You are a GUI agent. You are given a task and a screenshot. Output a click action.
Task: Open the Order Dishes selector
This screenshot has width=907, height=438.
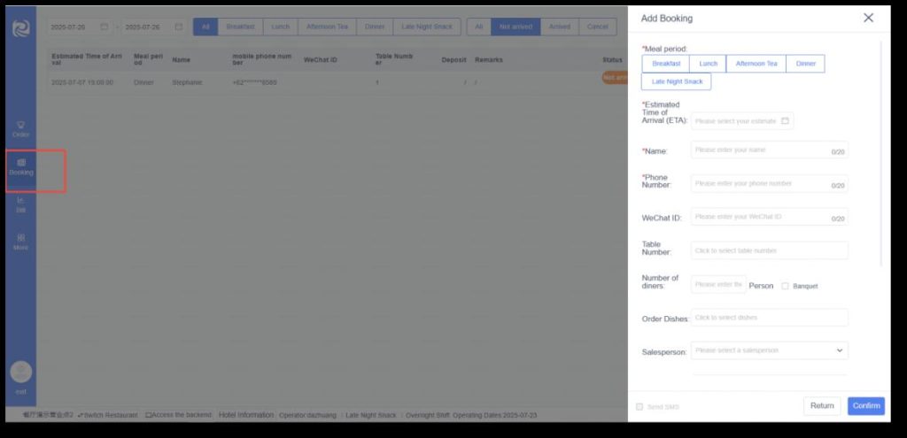point(769,318)
